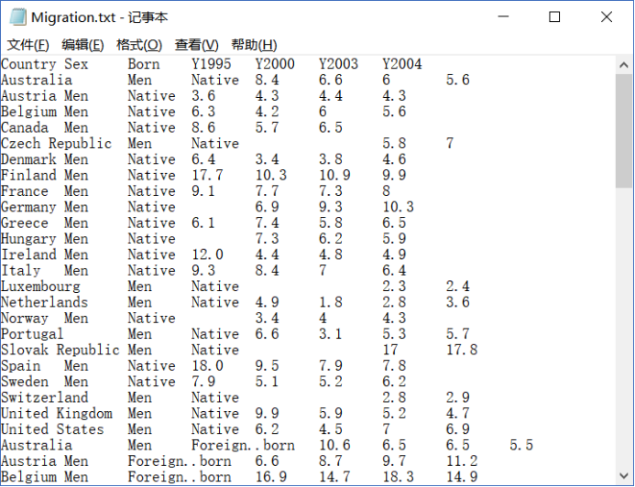Click the value 4.7 in United Kingdom row
The image size is (635, 487).
pos(457,414)
